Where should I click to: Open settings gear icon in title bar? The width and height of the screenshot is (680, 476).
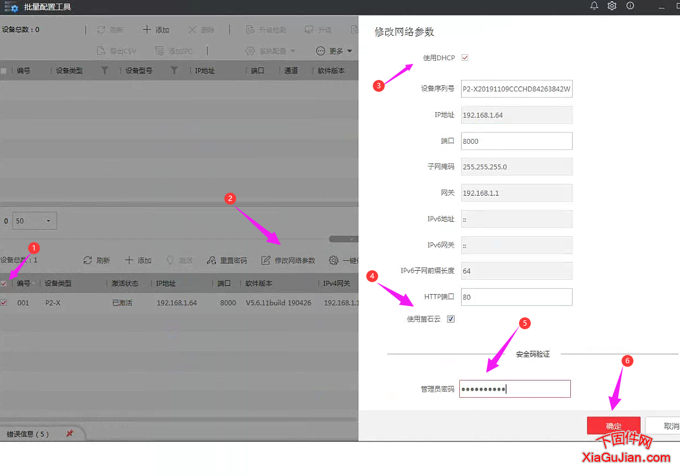(612, 5)
